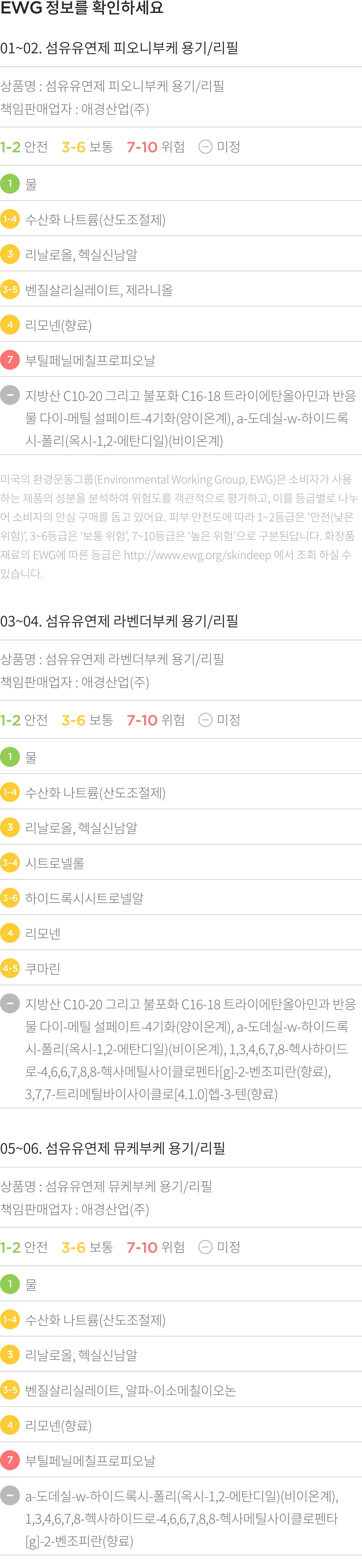The width and height of the screenshot is (362, 1560).
Task: Click the 미정 circle icon in 피오니부케 legend
Action: coord(205,147)
